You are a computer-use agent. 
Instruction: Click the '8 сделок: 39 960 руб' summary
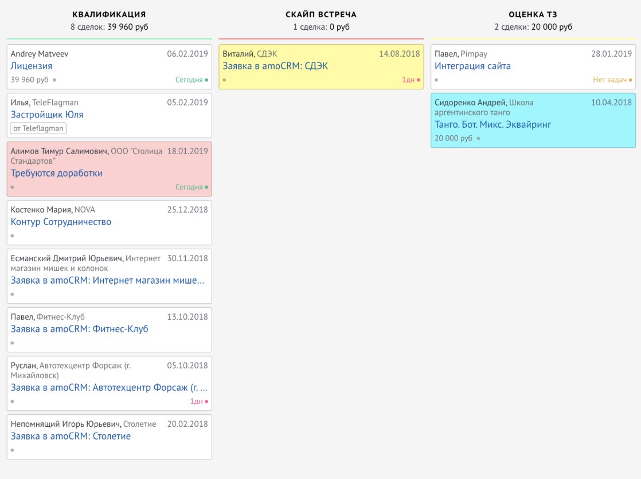tap(109, 27)
